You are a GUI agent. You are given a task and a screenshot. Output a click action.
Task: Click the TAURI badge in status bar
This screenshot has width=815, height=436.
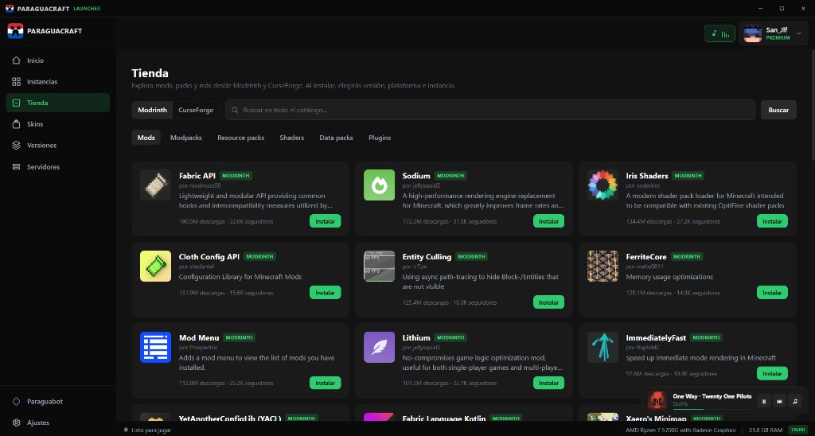(797, 430)
